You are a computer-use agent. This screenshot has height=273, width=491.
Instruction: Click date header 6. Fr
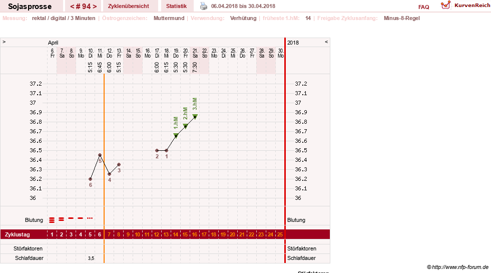pos(53,53)
